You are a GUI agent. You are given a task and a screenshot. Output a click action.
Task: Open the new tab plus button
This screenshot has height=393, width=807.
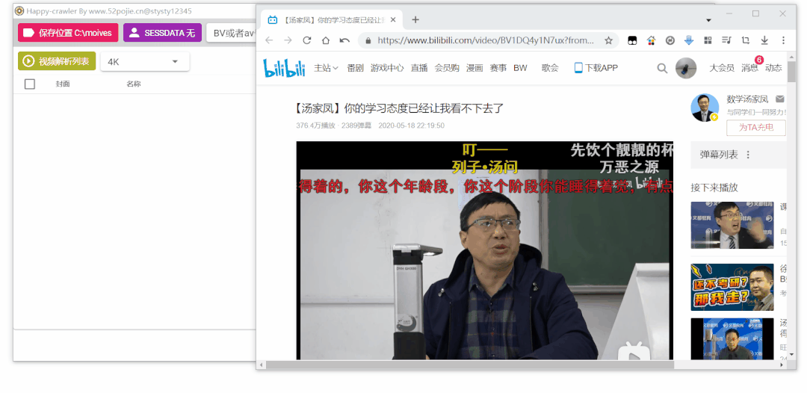415,20
